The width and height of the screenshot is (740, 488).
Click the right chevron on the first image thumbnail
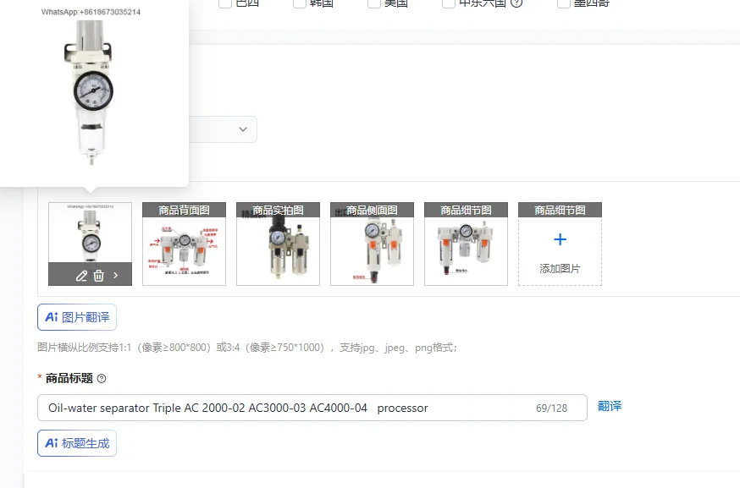[x=116, y=276]
